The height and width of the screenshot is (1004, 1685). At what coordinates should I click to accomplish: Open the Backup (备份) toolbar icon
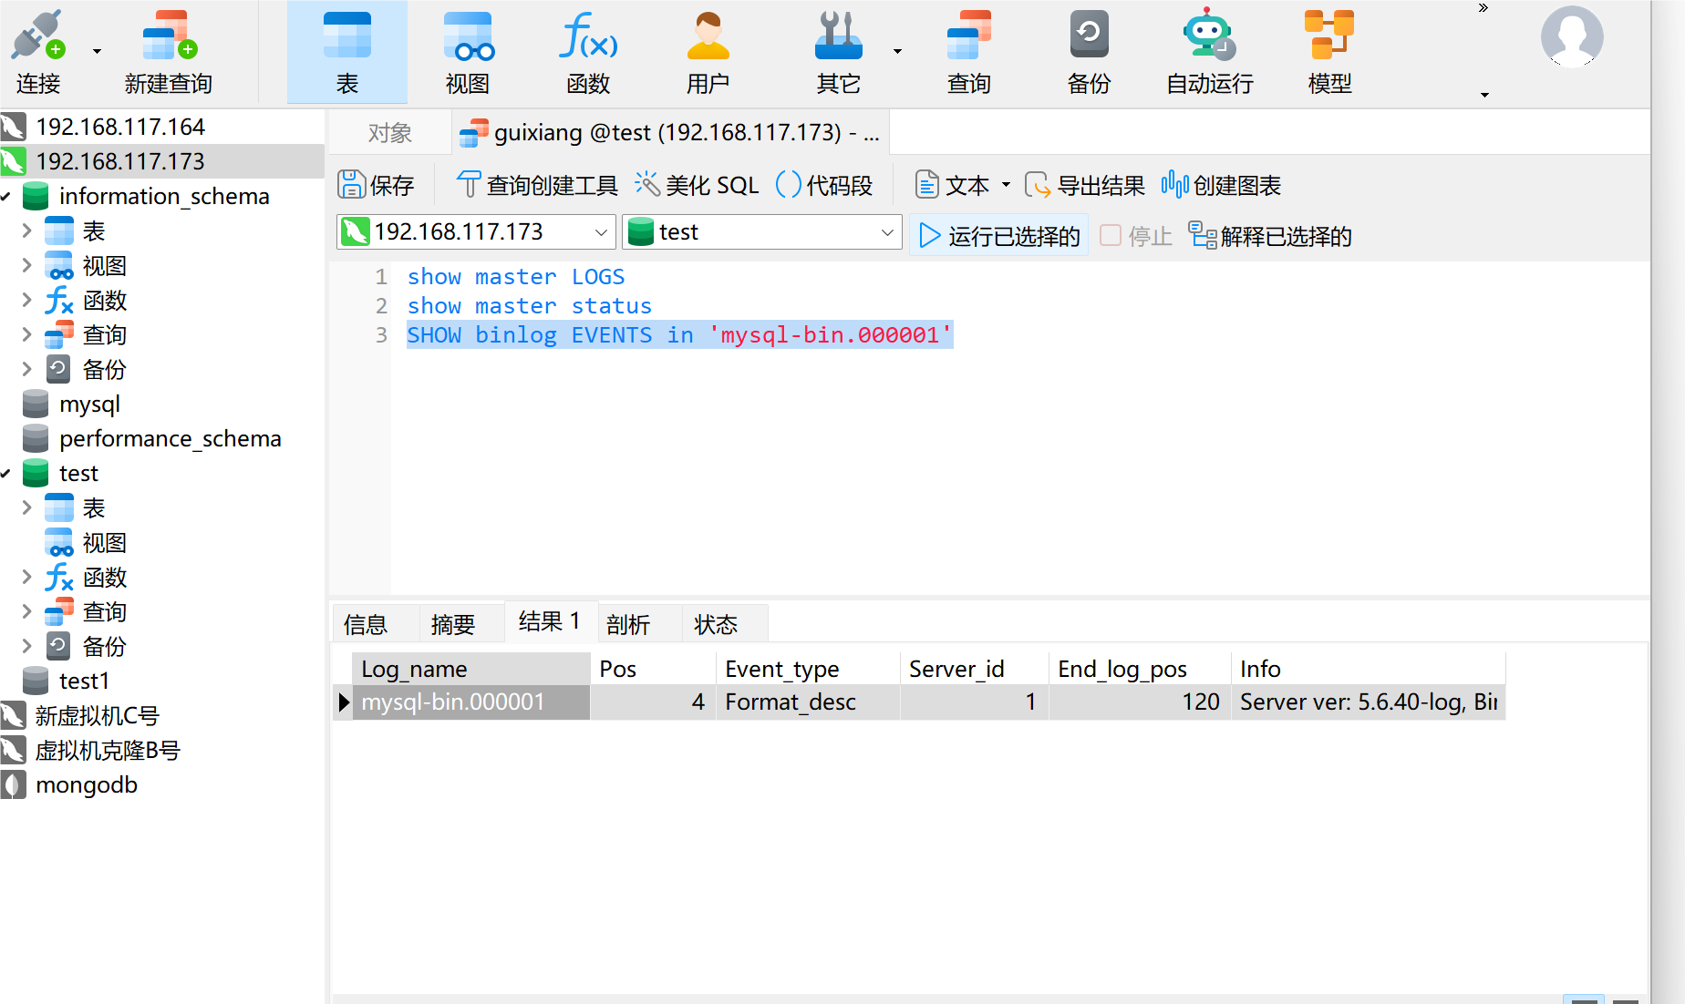tap(1089, 52)
